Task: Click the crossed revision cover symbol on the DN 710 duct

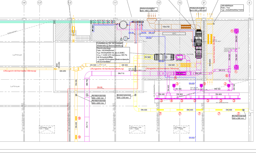Action: pyautogui.click(x=87, y=95)
